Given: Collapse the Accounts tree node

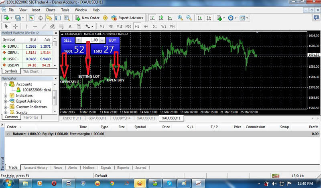Looking at the screenshot, I should tap(6, 85).
